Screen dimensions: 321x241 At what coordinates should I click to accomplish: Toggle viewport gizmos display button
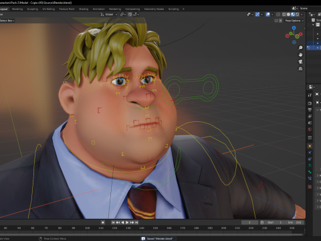point(257,14)
